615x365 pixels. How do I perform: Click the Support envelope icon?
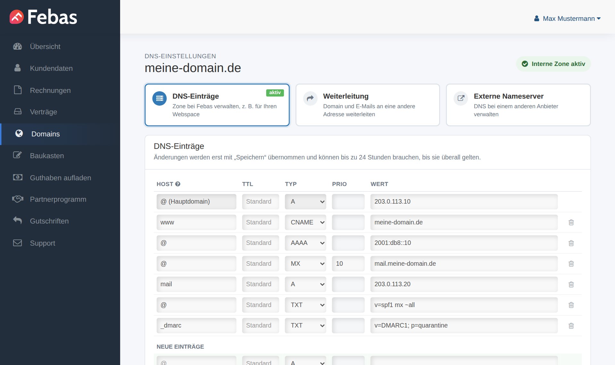pos(18,243)
